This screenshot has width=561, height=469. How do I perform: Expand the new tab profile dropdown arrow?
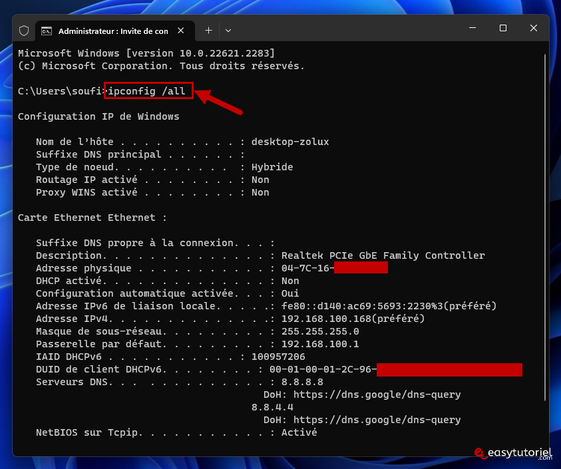pos(228,31)
